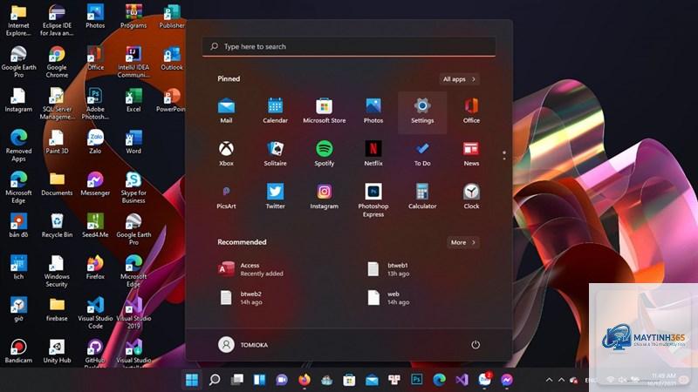The height and width of the screenshot is (392, 698).
Task: Switch to Visual Studio on the taskbar
Action: pos(462,380)
